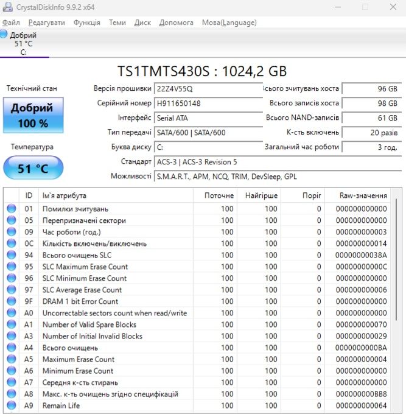Click the drive letter field C:
This screenshot has height=417, width=406.
tap(208, 147)
